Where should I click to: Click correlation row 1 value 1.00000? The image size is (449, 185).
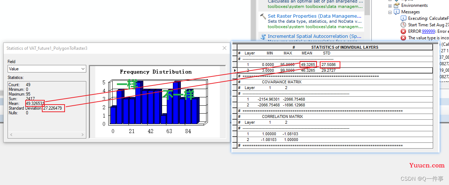[x=269, y=134]
